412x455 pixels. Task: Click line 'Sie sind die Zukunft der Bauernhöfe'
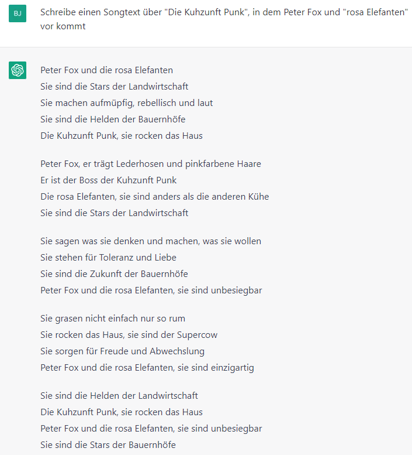pos(114,274)
